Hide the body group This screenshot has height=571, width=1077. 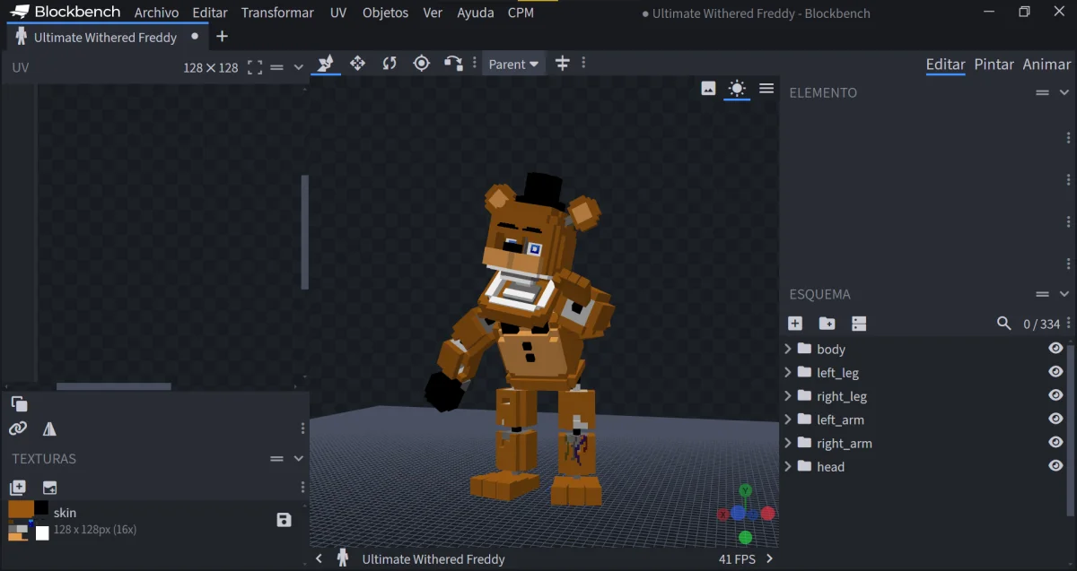pyautogui.click(x=1055, y=349)
